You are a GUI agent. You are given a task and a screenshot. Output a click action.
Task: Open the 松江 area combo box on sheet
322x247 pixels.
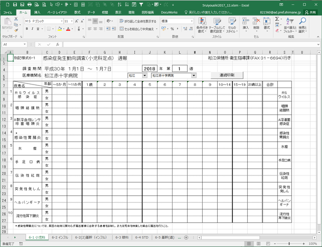click(145, 75)
